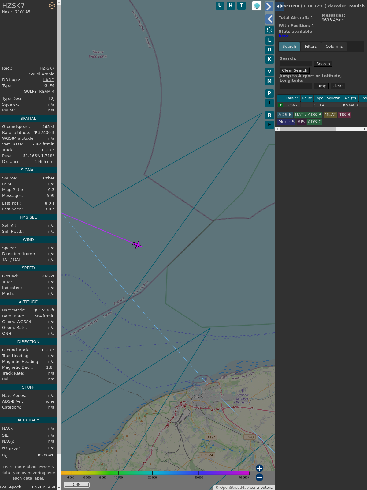Viewport: 367px width, 490px height.
Task: Switch to the Columns tab
Action: point(334,47)
